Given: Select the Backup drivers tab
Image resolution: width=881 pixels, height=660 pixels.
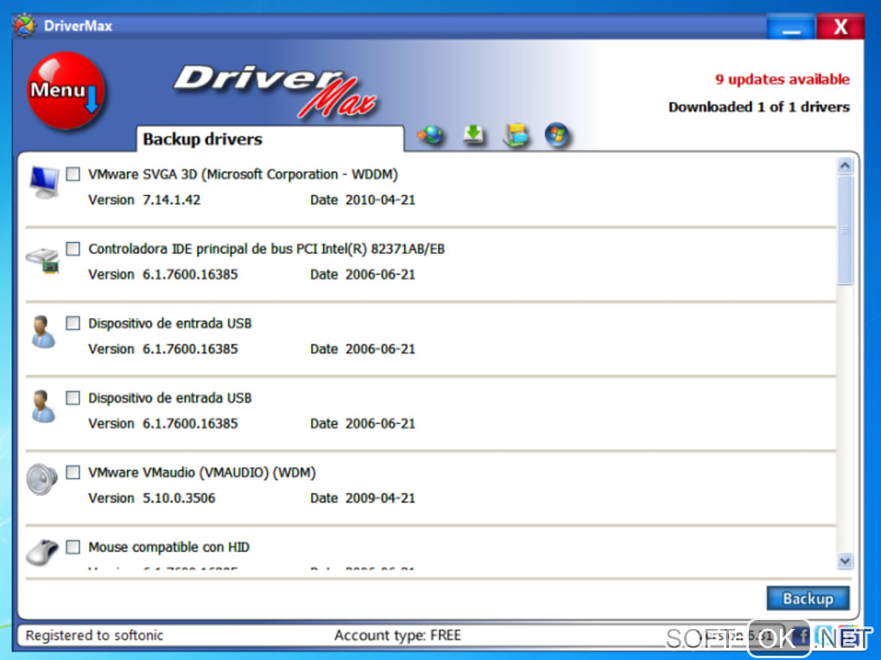Looking at the screenshot, I should pyautogui.click(x=269, y=139).
